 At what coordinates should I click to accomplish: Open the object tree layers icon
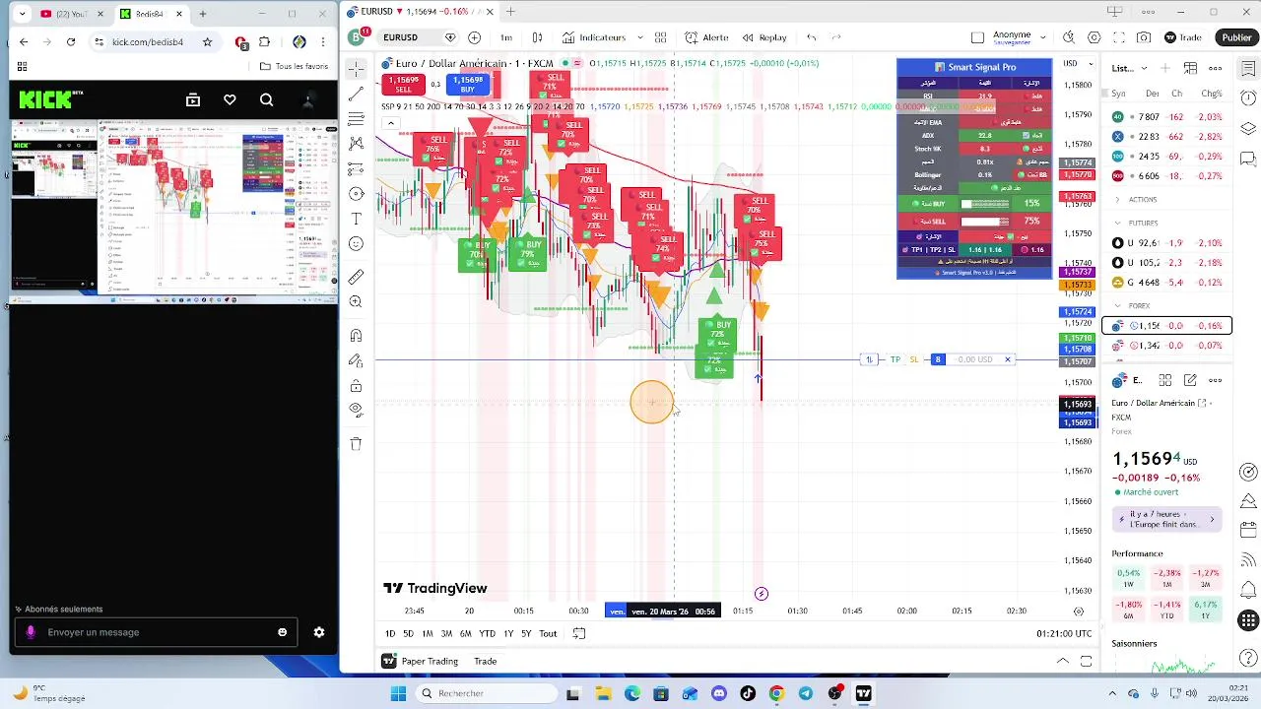[x=1248, y=128]
